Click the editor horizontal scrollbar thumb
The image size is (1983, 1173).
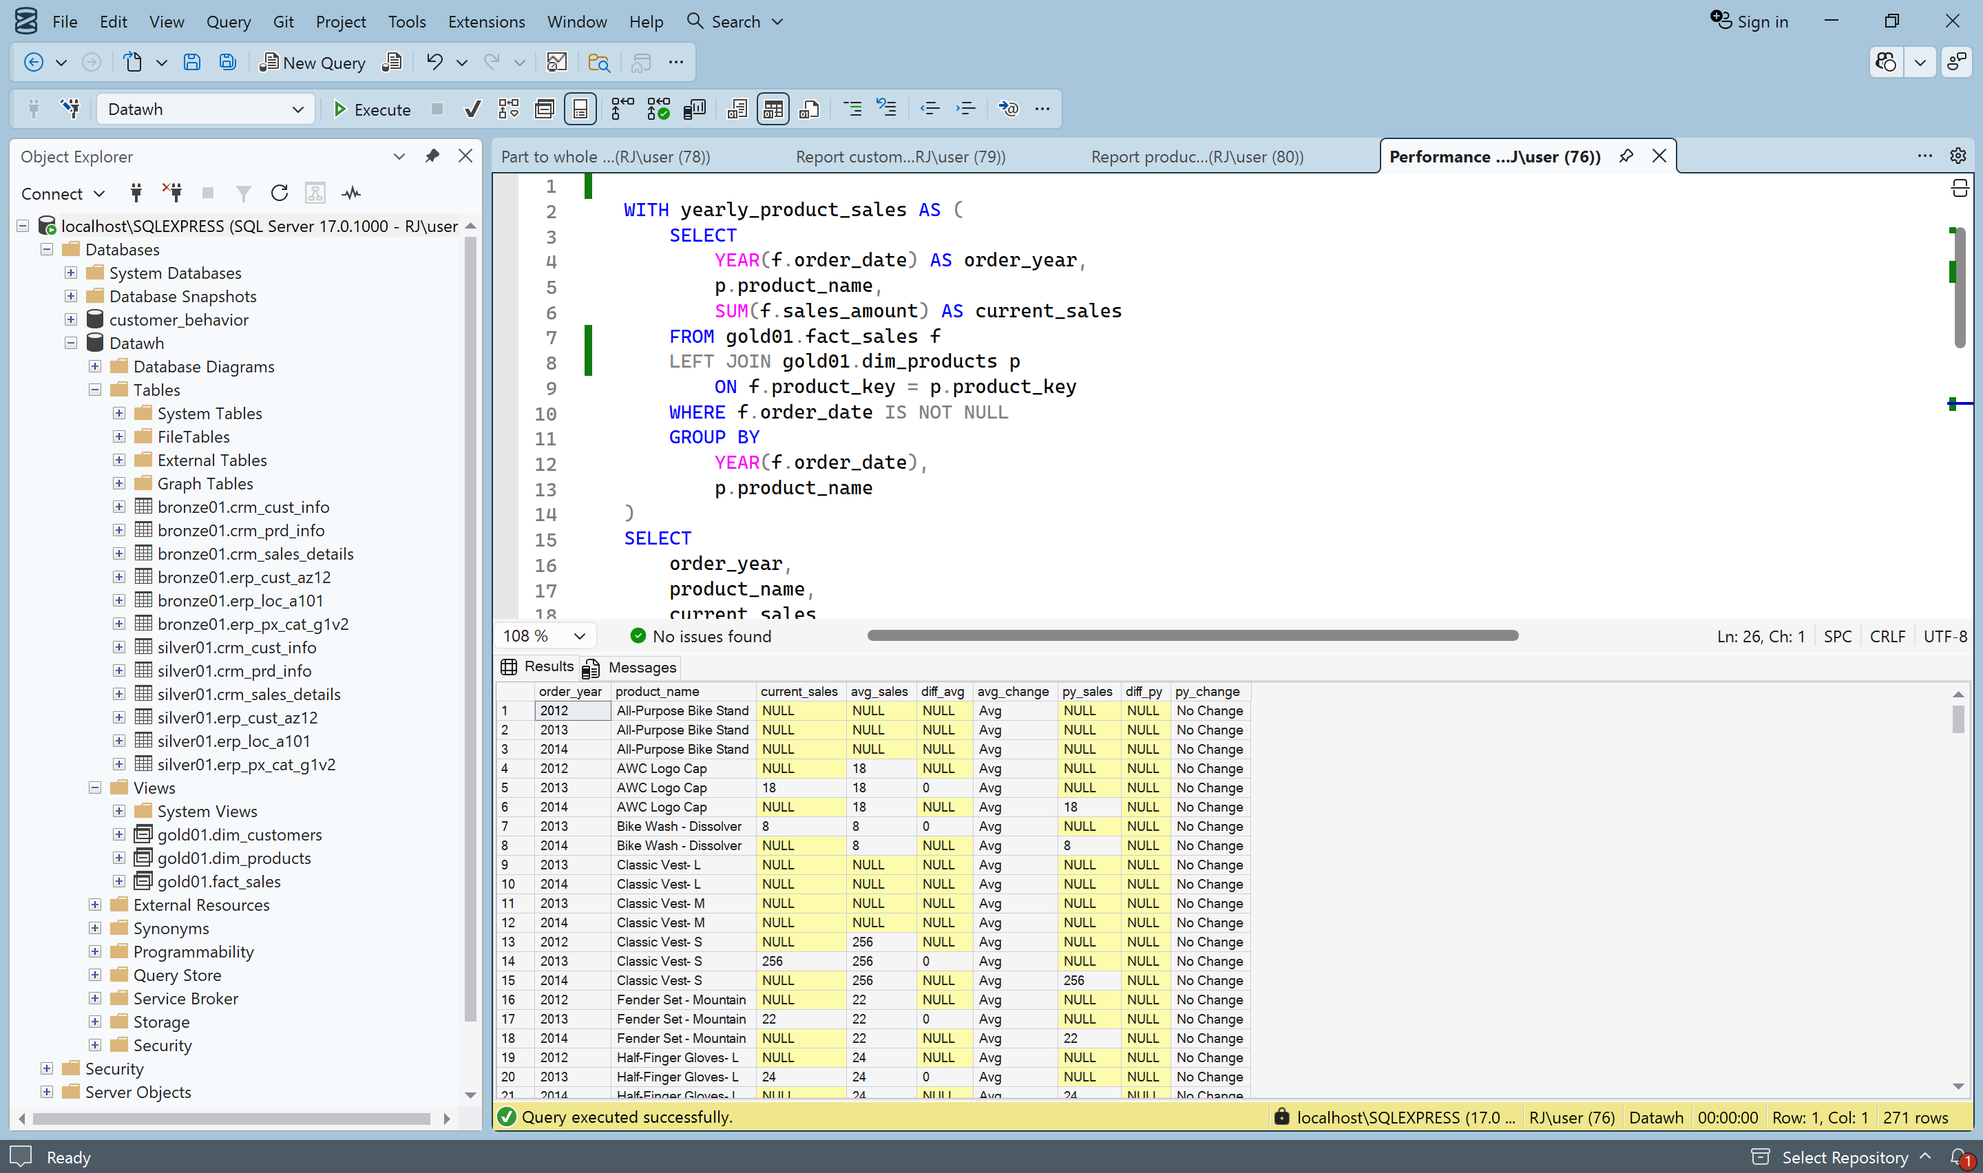point(1192,635)
